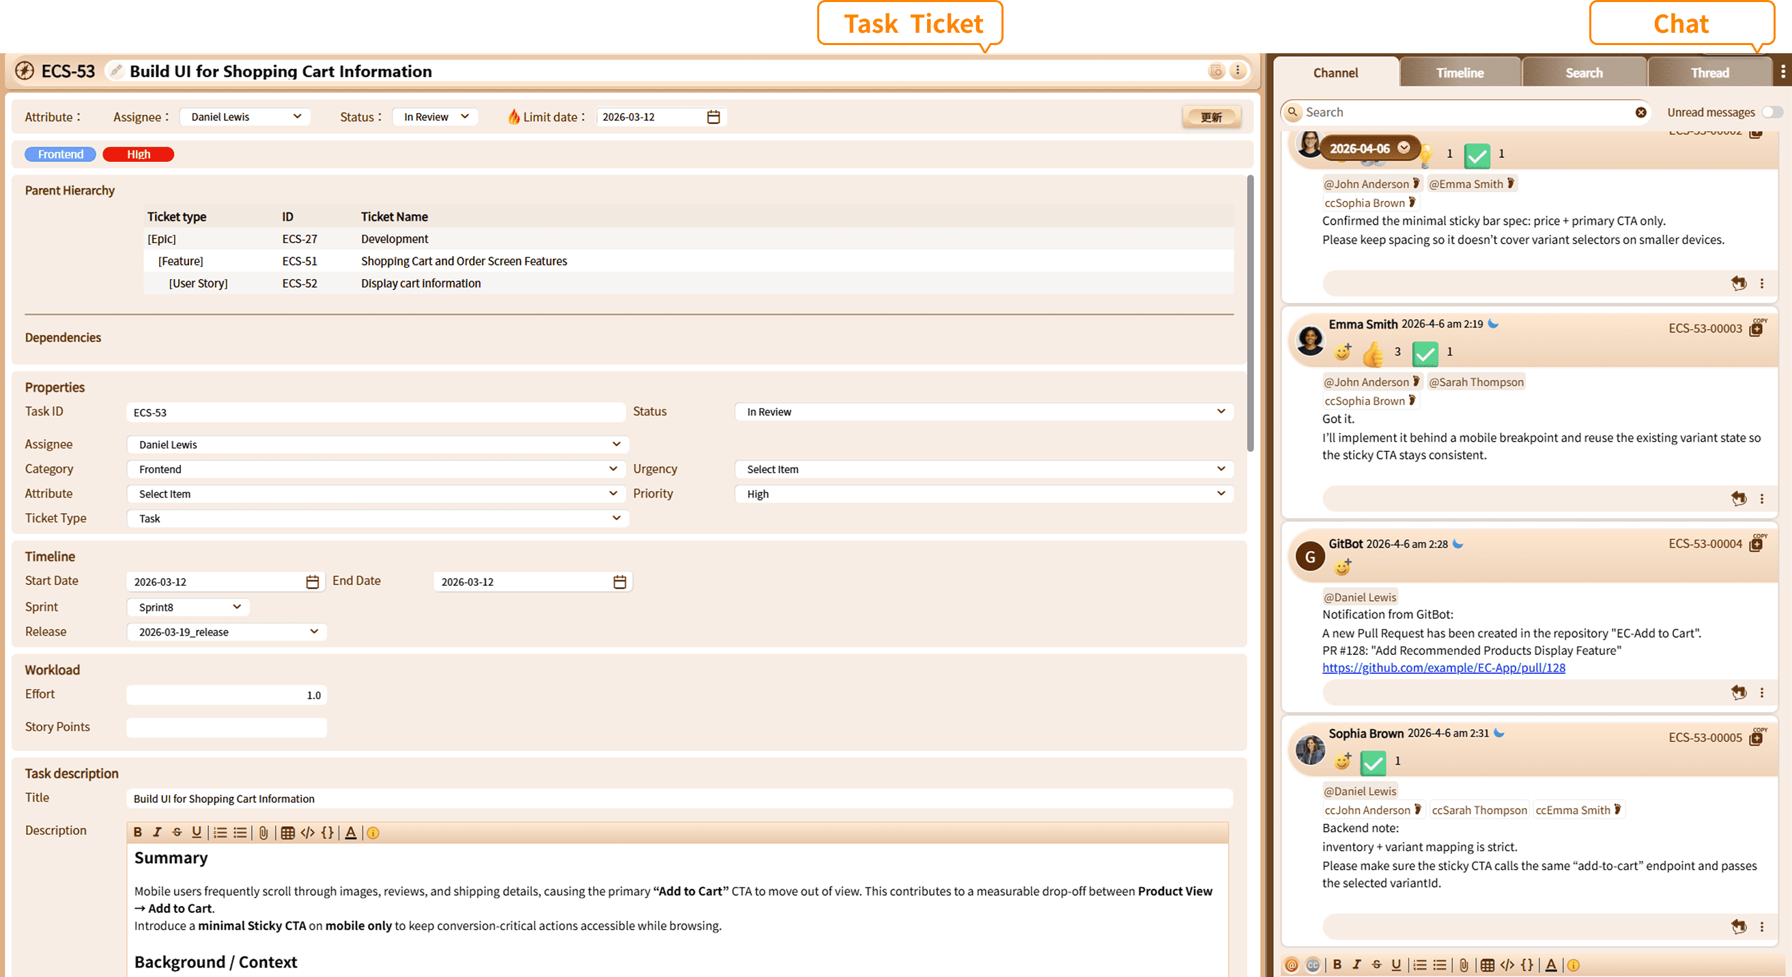Click the thumbs-up reaction on Emma Smith's message
Screen dimensions: 1792x977
1373,354
